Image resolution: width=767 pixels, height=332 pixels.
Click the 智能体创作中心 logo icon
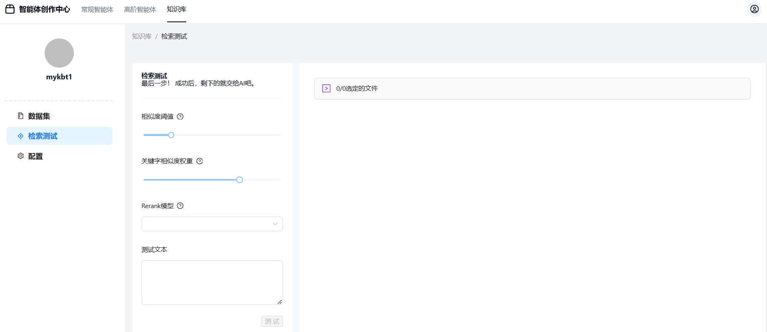pyautogui.click(x=10, y=9)
